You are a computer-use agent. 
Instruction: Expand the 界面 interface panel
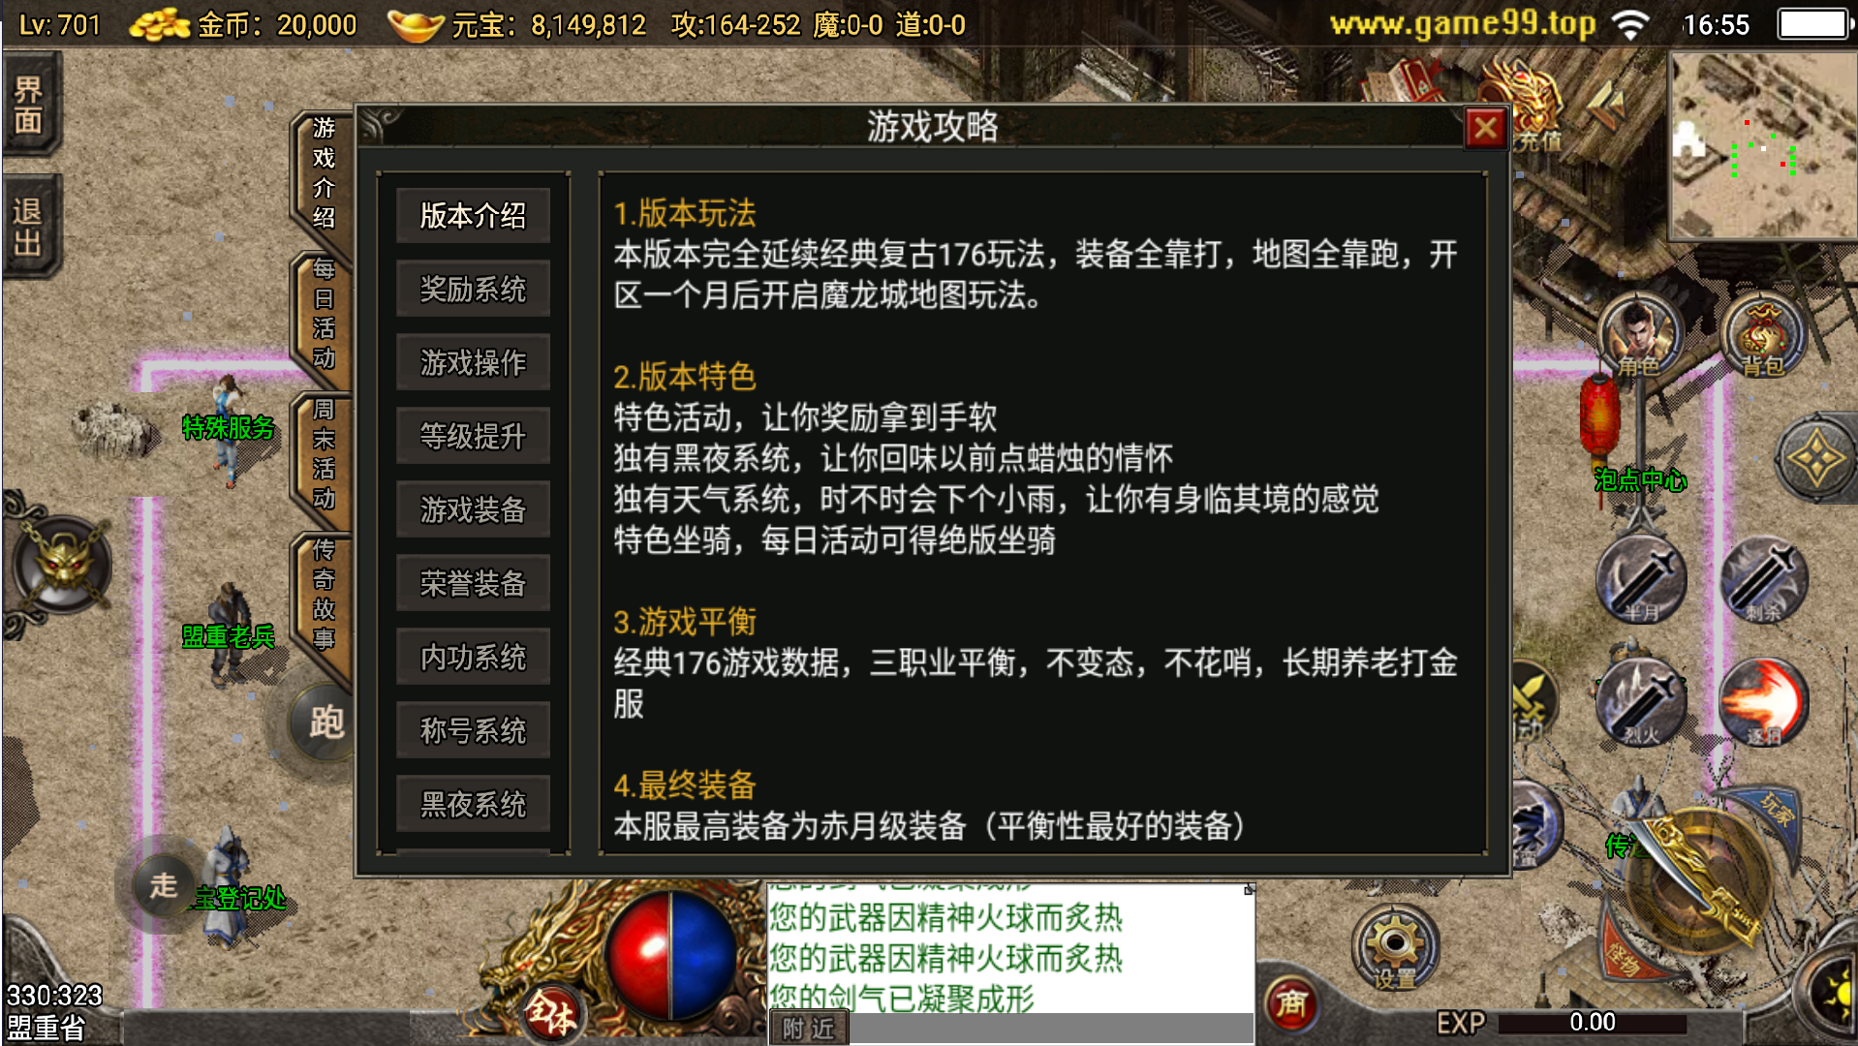(x=31, y=105)
